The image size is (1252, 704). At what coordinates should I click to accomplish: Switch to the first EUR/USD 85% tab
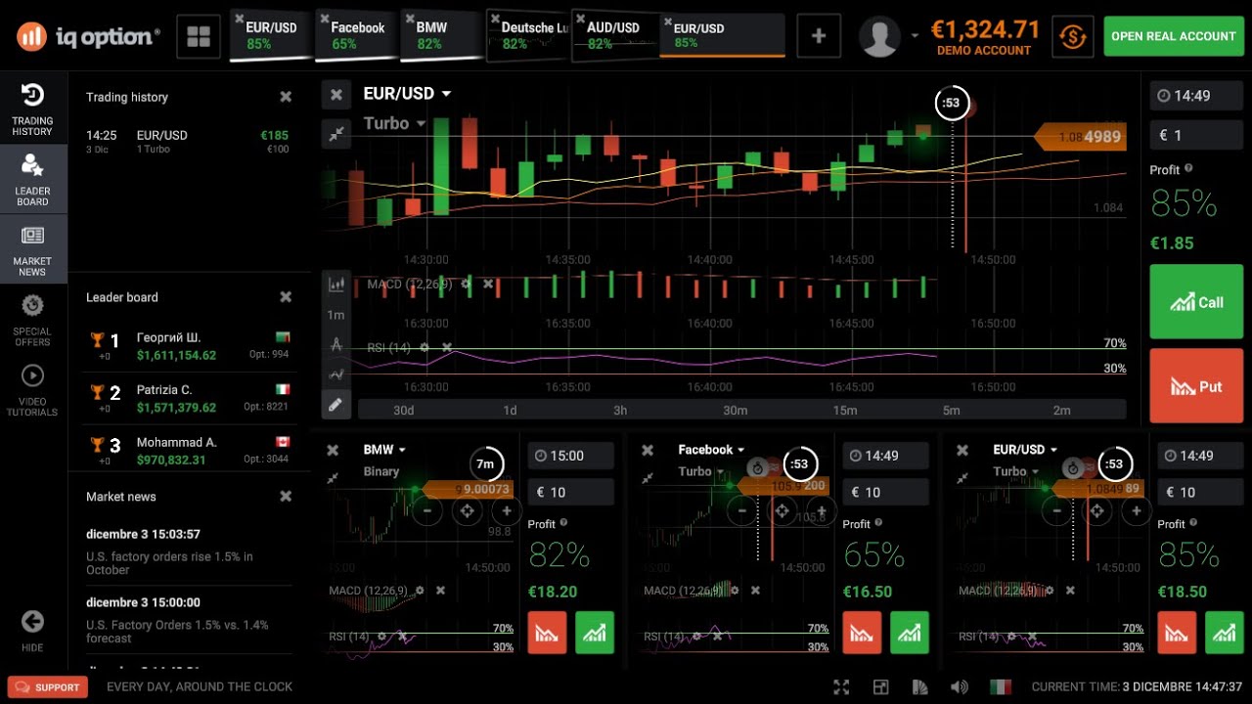pyautogui.click(x=271, y=35)
